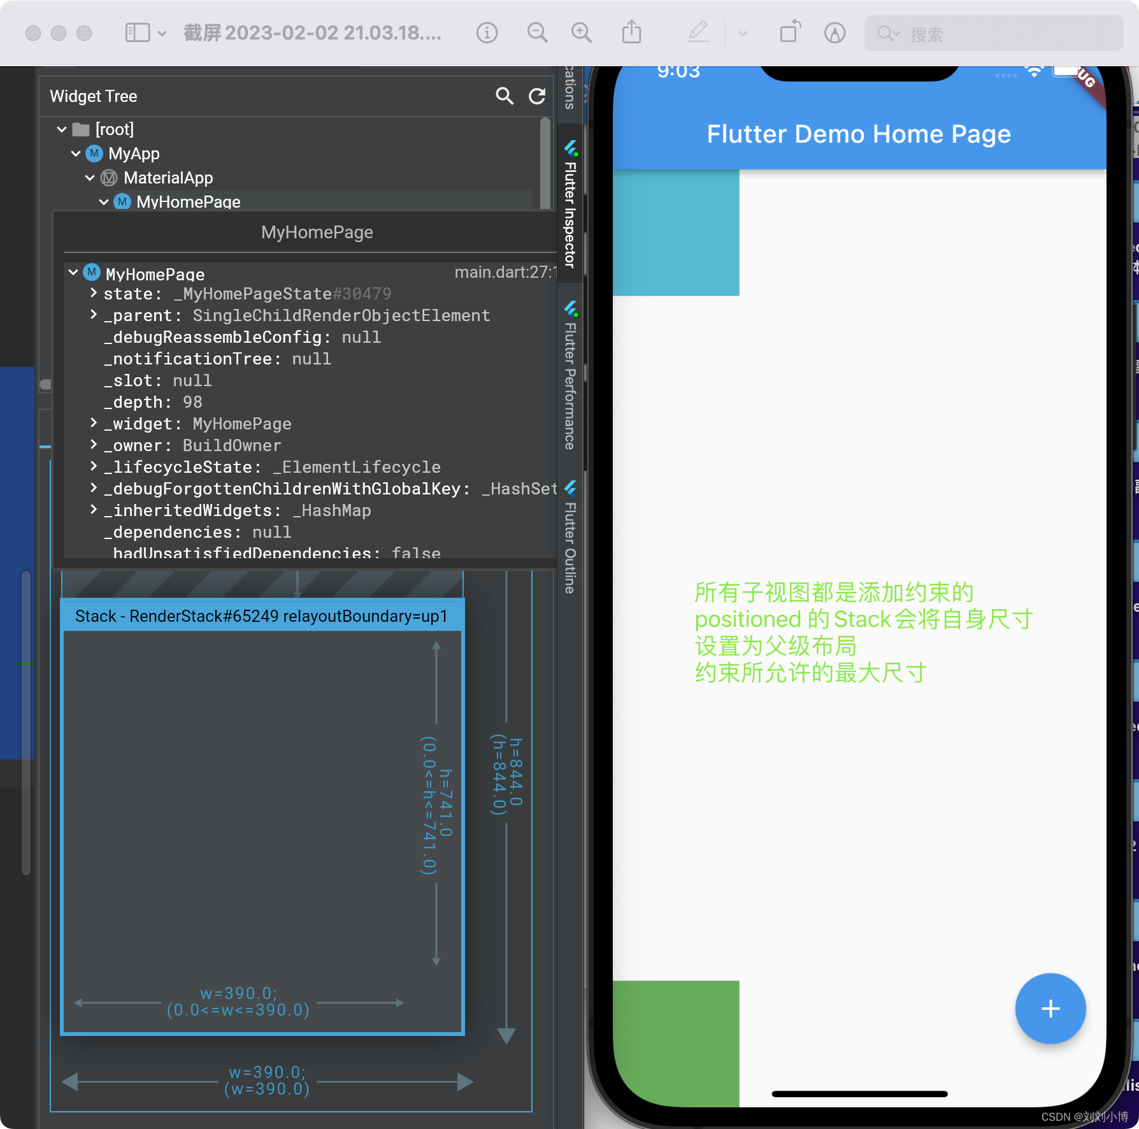Expand the _parent property row
The height and width of the screenshot is (1129, 1139).
point(94,315)
